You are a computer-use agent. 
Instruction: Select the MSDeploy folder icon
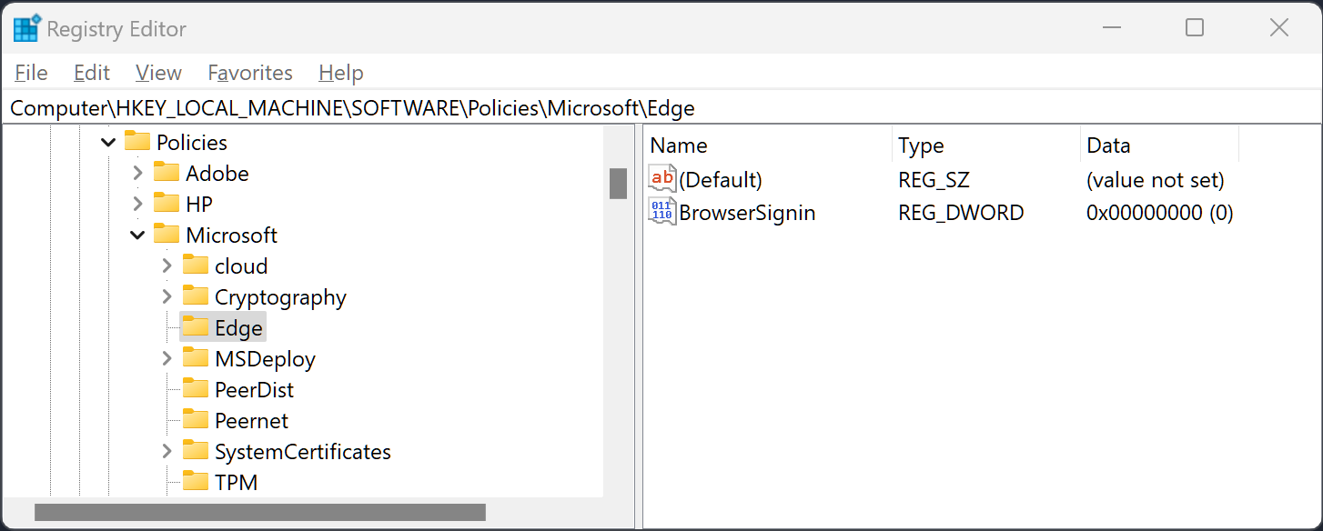pyautogui.click(x=195, y=358)
